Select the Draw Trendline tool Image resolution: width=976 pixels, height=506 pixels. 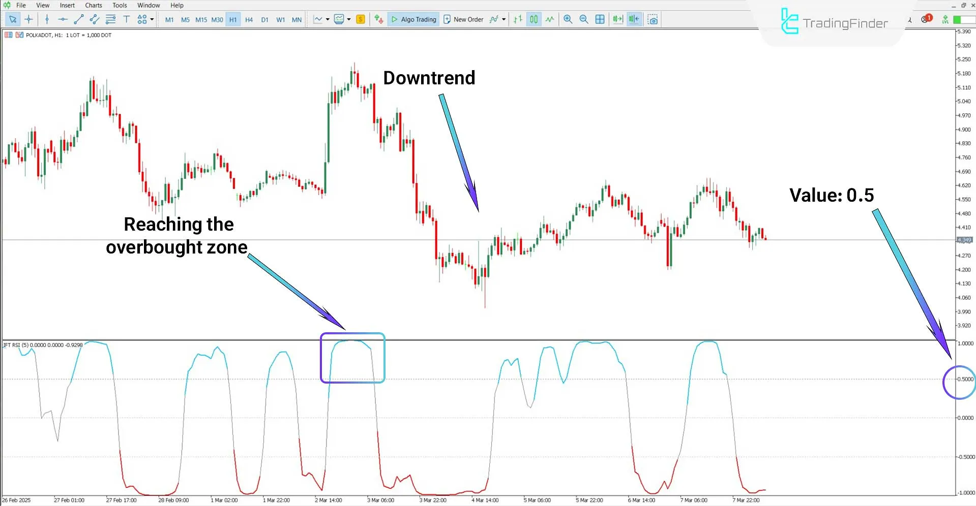[79, 19]
